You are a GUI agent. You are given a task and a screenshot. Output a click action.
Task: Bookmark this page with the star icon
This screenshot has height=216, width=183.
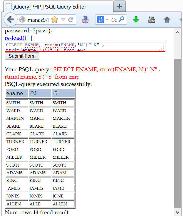(54, 20)
